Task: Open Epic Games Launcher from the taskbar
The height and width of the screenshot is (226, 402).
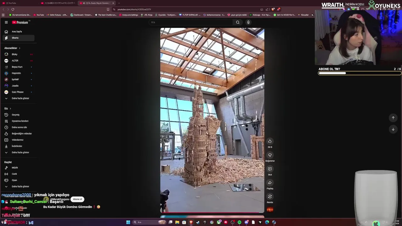Action: pos(205,222)
